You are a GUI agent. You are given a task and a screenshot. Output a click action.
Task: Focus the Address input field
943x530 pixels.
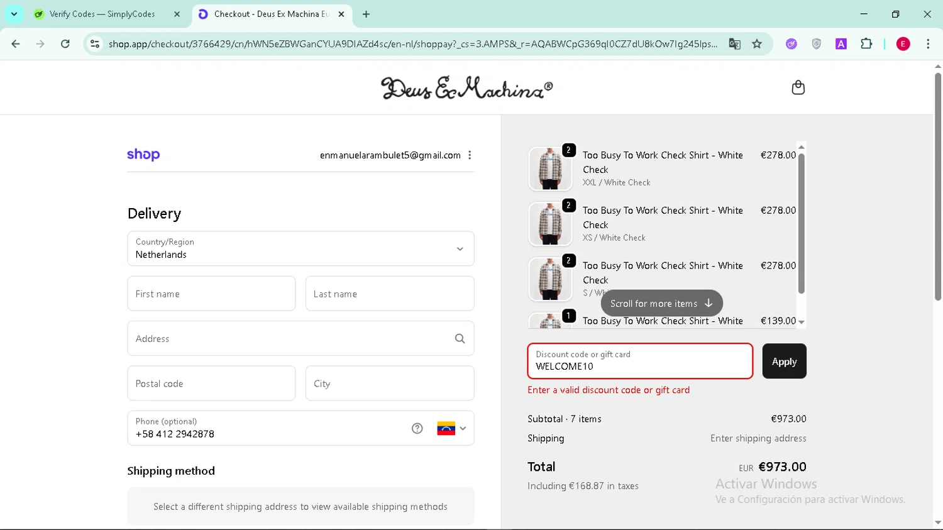tap(301, 339)
